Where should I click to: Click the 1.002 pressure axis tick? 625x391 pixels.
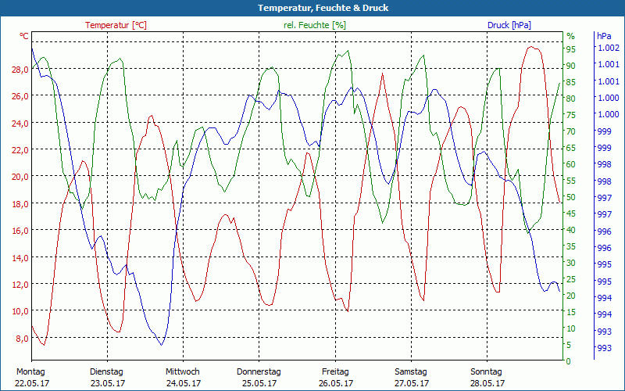click(x=608, y=48)
